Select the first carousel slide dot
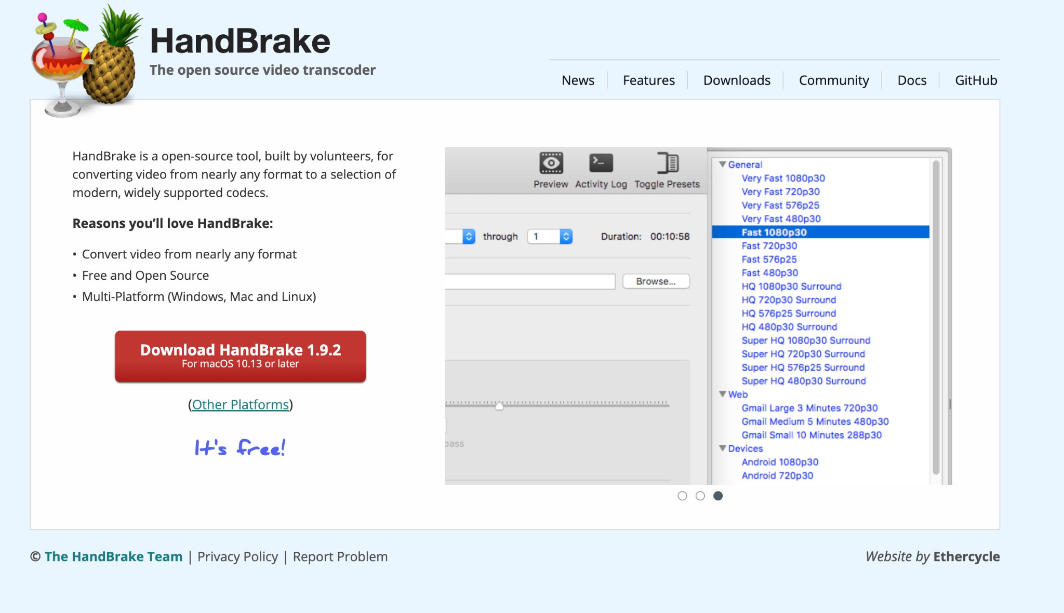This screenshot has width=1064, height=613. click(682, 496)
